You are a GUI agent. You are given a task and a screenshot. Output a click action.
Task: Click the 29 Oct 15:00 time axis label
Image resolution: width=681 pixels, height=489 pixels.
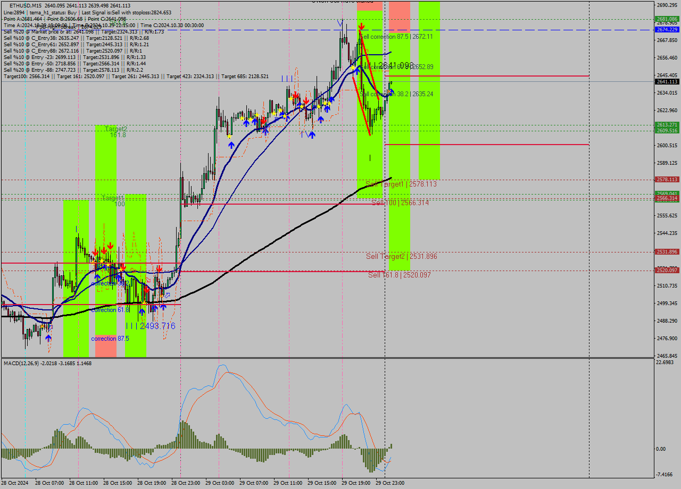point(322,483)
